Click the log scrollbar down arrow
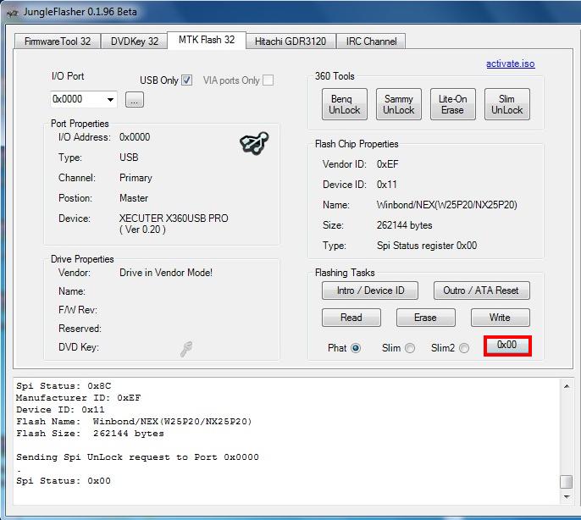The height and width of the screenshot is (520, 581). tap(566, 496)
